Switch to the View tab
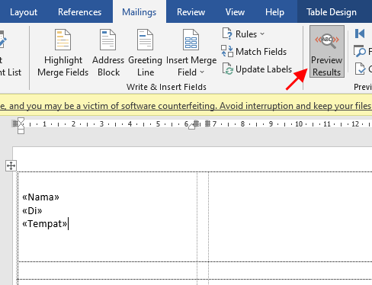The height and width of the screenshot is (285, 372). click(235, 12)
